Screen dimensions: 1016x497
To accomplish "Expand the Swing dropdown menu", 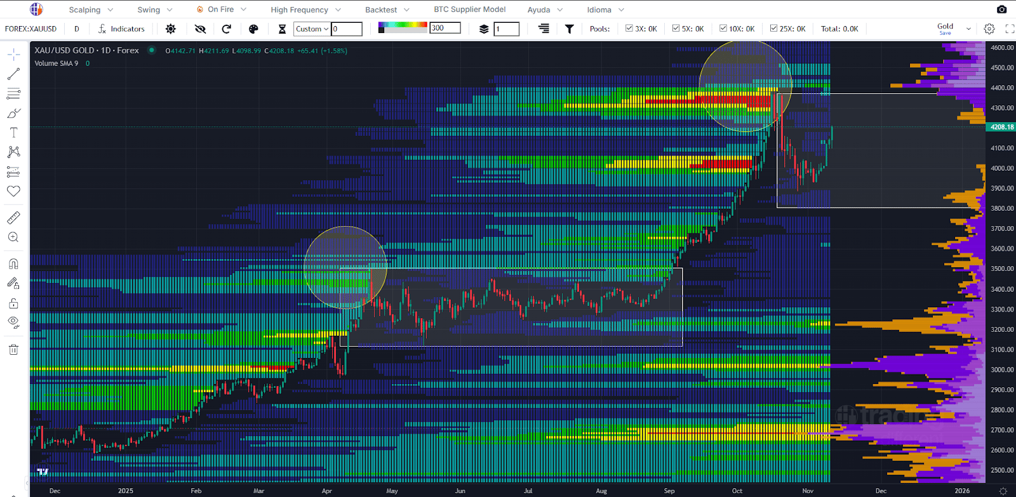I will [155, 10].
